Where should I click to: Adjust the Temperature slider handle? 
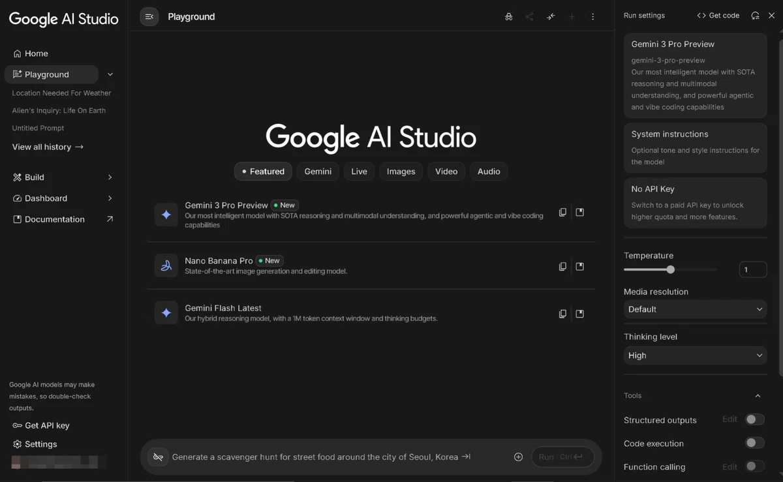coord(670,269)
